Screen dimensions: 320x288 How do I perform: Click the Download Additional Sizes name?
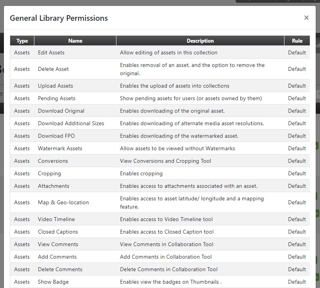71,124
